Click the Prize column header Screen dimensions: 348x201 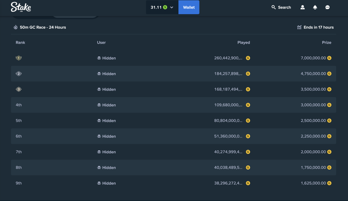point(327,42)
